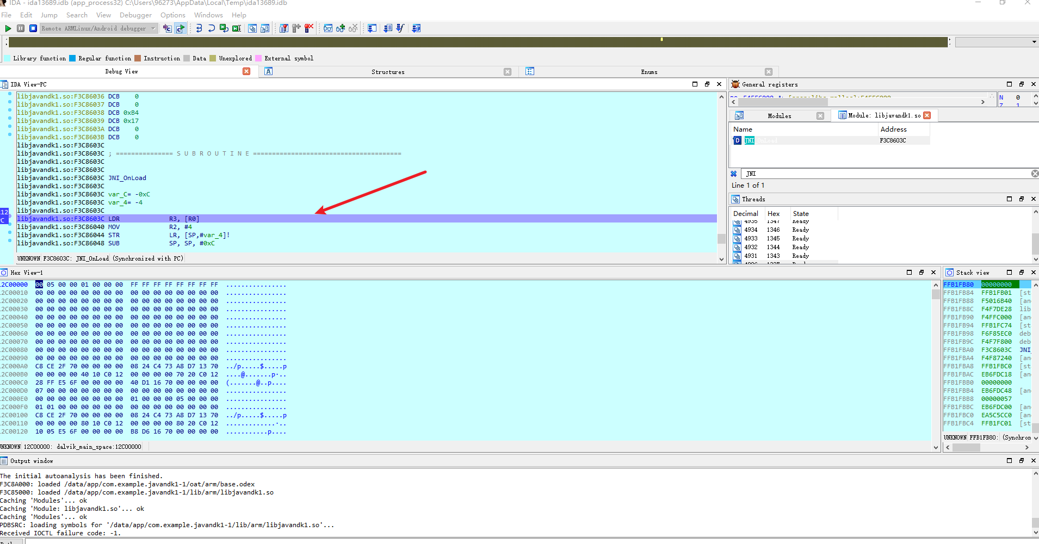1039x544 pixels.
Task: Click the blue Terminate process stop button
Action: (x=33, y=28)
